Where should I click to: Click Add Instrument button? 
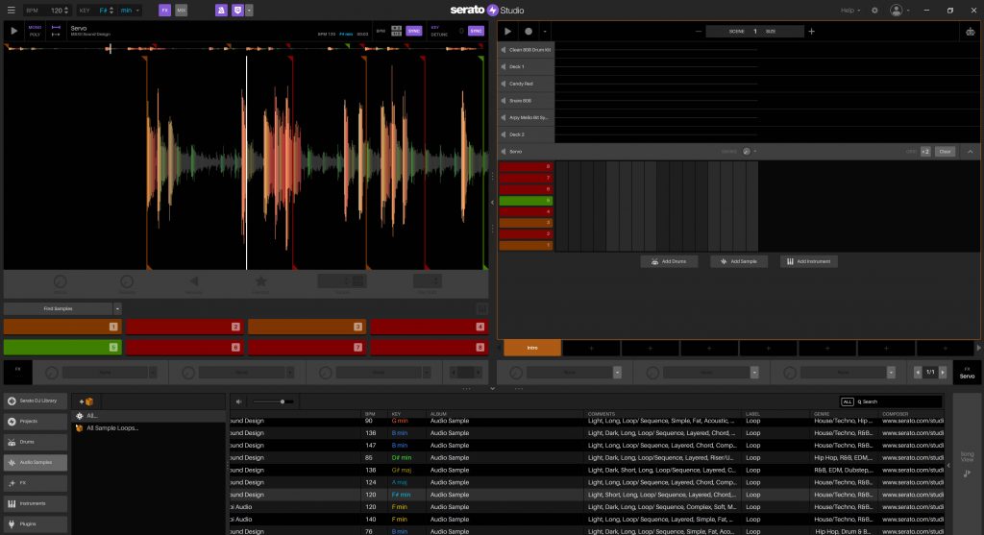[x=809, y=261]
